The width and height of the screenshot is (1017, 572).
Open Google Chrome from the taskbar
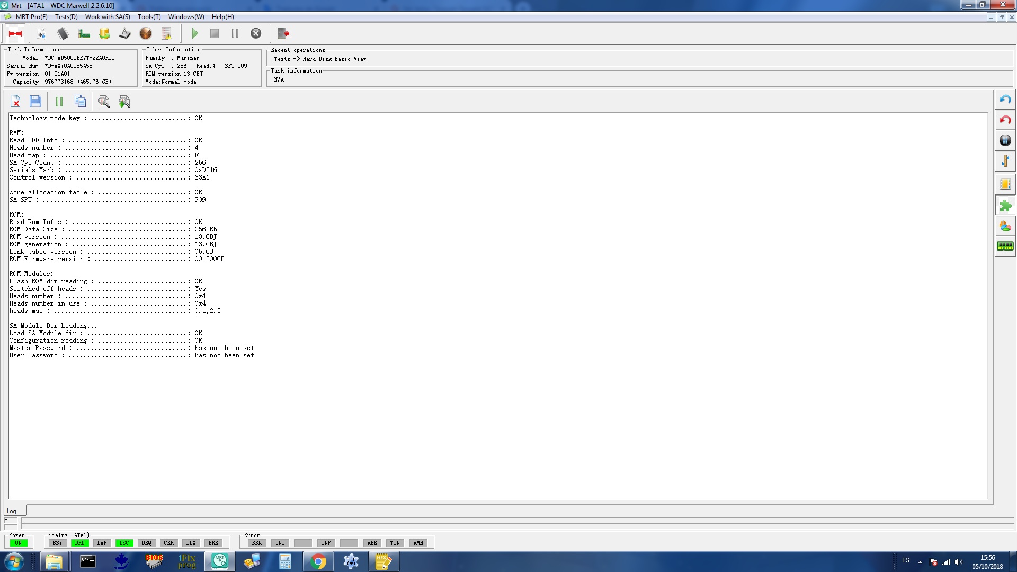(x=318, y=561)
